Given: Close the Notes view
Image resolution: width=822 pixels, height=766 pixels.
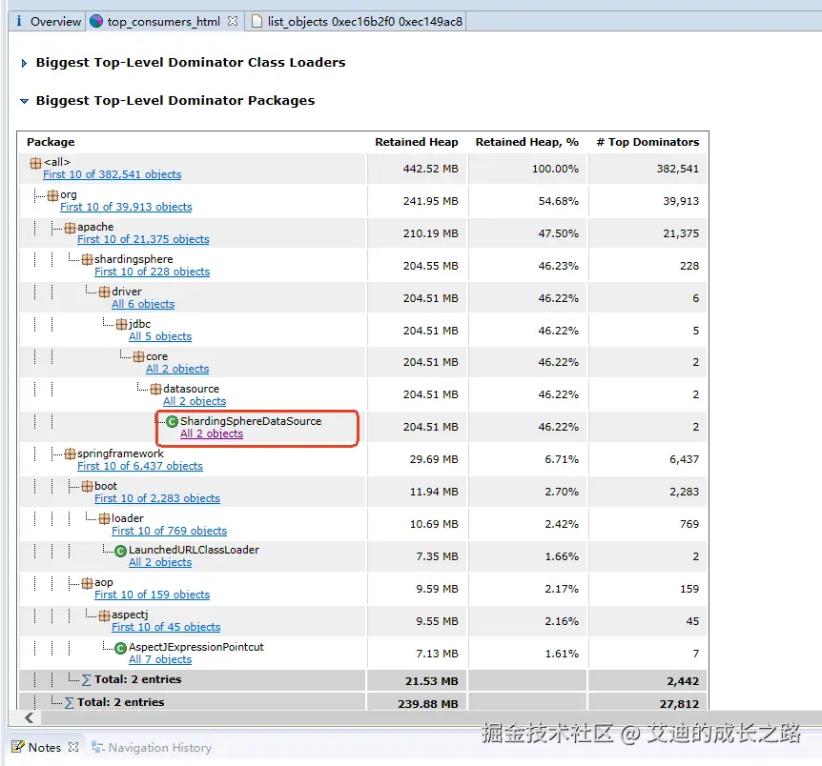Looking at the screenshot, I should pos(73,747).
